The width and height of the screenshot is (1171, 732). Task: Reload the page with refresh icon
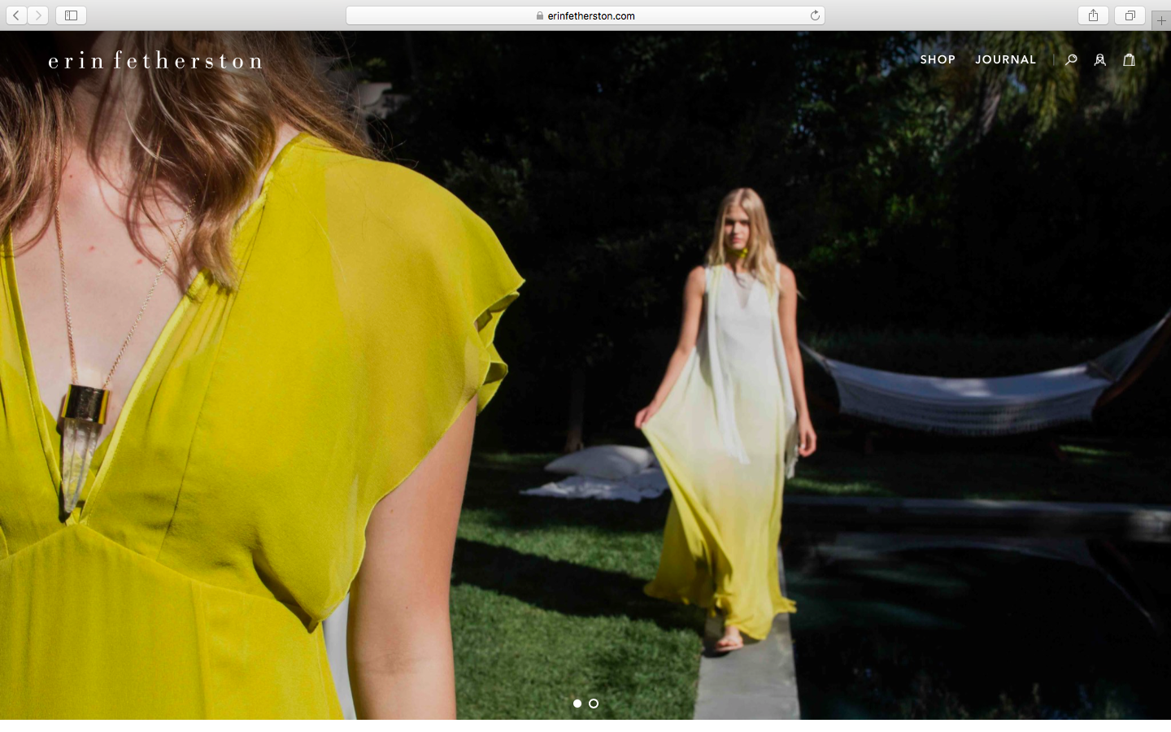[814, 15]
